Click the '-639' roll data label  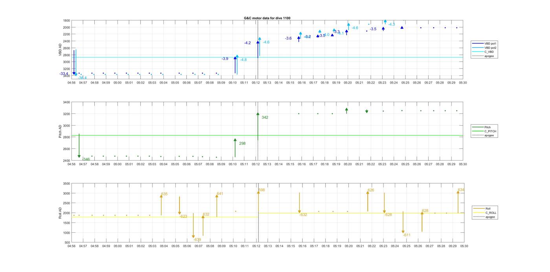pyautogui.click(x=197, y=239)
